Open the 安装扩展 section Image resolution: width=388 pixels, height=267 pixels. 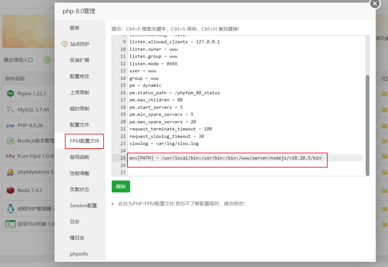pos(79,60)
